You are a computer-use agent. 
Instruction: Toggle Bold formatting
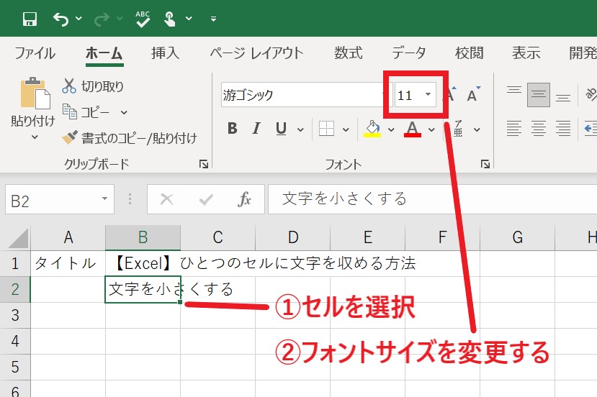point(233,129)
